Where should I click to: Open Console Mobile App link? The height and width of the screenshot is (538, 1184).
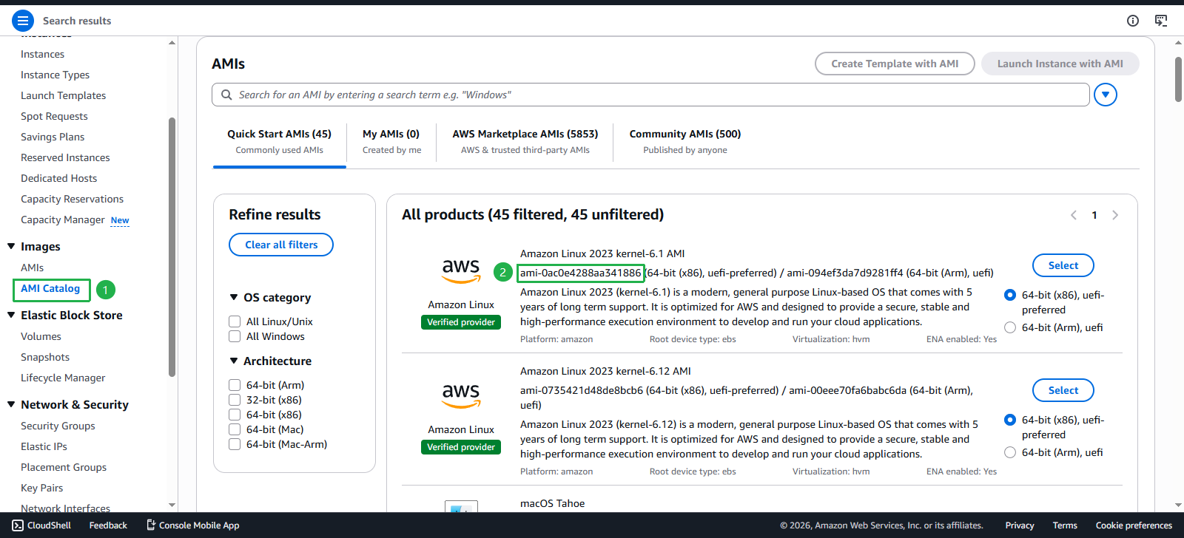click(x=192, y=525)
